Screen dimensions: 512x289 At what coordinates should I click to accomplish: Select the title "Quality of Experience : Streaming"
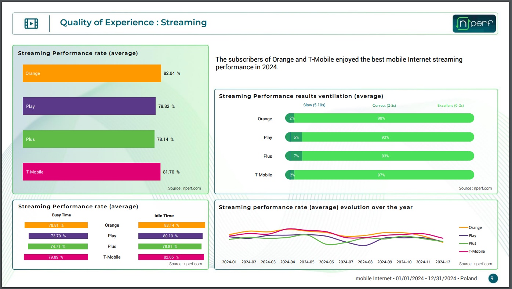click(133, 22)
